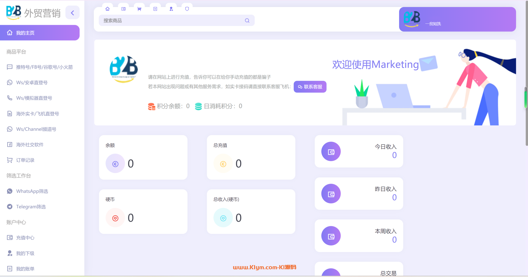Click the 硬币 red heart icon
Viewport: 528px width, 277px height.
pyautogui.click(x=115, y=218)
